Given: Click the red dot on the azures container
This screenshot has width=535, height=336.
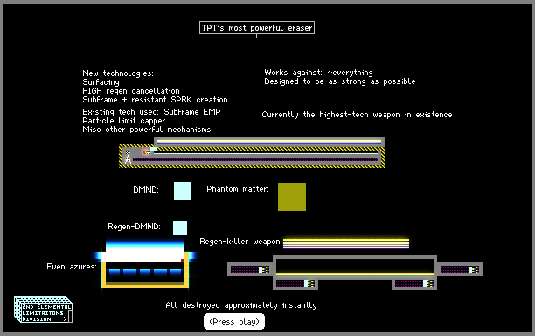Looking at the screenshot, I should [x=183, y=261].
